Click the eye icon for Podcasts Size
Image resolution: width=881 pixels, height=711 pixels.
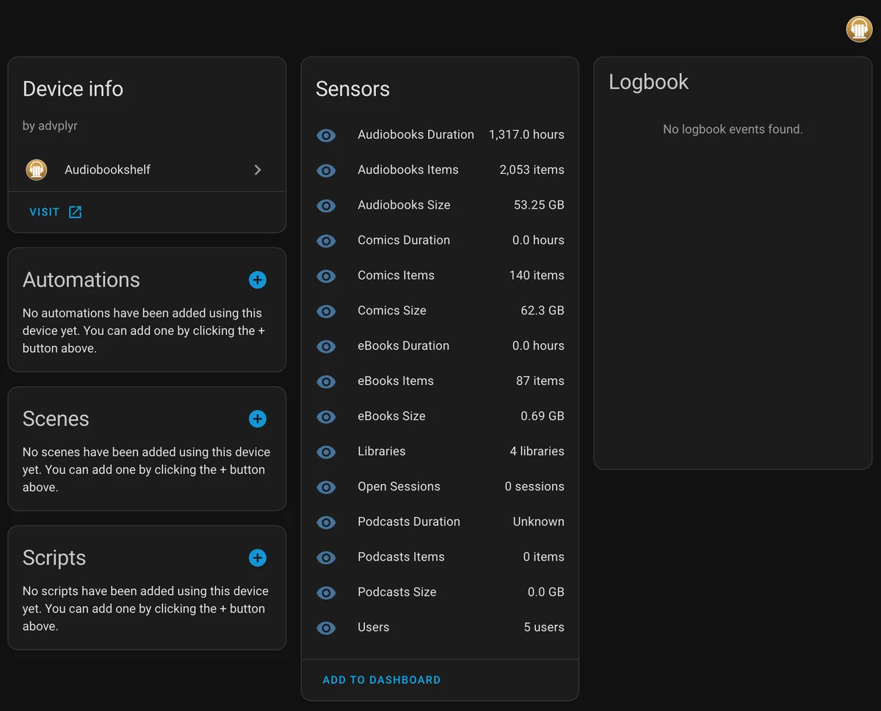pos(326,593)
